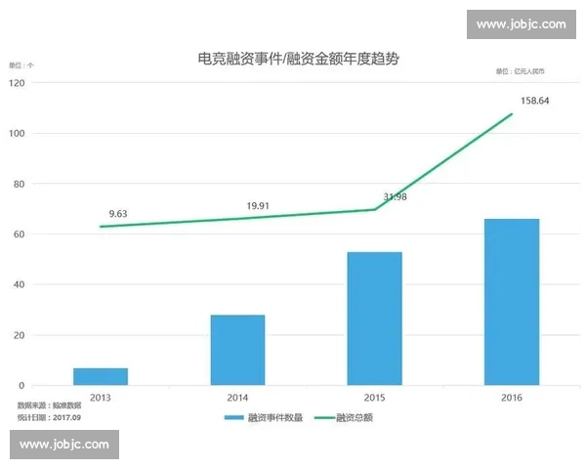Click the 数据来源 source note

(50, 405)
